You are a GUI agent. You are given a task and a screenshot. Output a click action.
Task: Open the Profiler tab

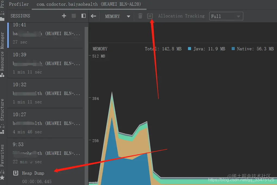point(19,4)
